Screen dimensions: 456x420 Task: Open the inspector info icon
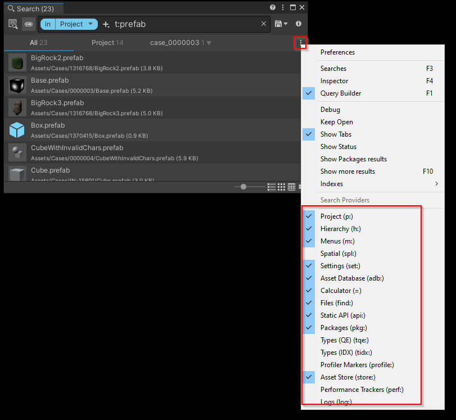[x=299, y=24]
